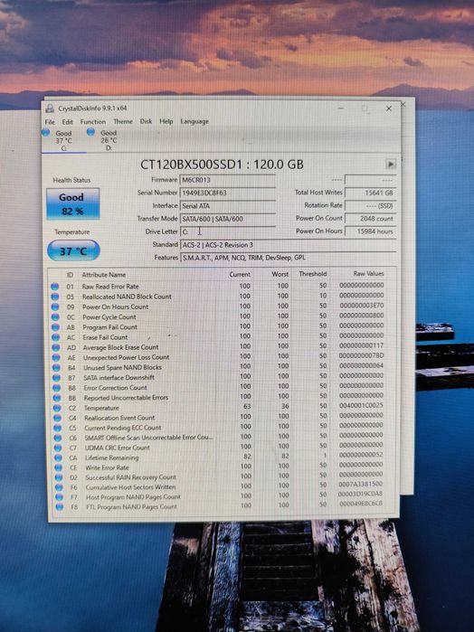Viewport: 474px width, 632px height.
Task: Click the Standard field ACS-2
Action: pyautogui.click(x=288, y=245)
